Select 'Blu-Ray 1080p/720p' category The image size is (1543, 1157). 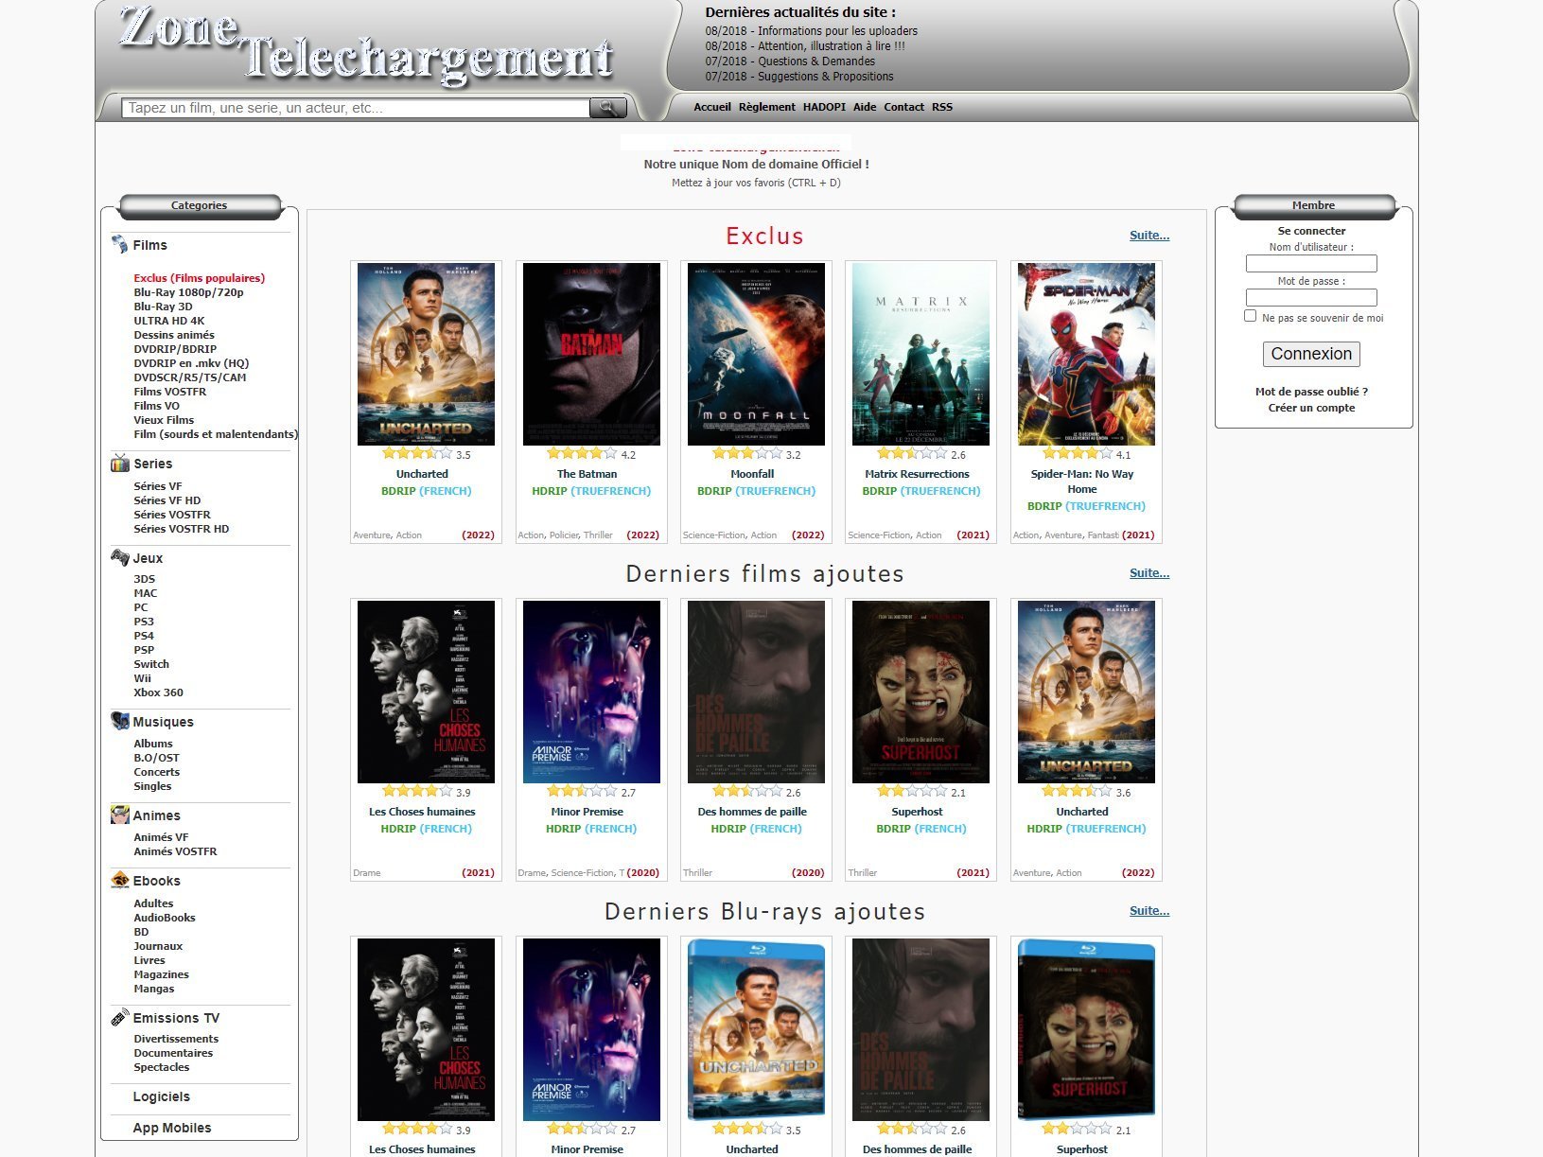click(188, 292)
